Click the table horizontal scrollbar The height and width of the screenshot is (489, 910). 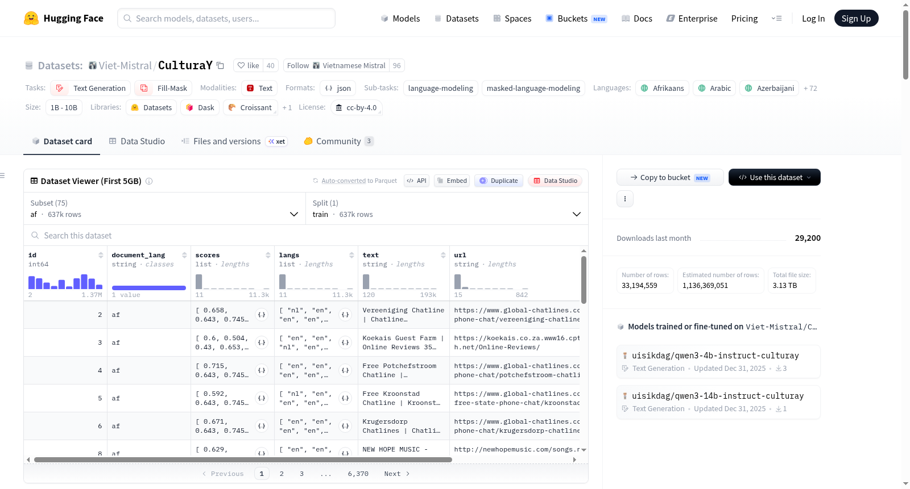tap(243, 459)
